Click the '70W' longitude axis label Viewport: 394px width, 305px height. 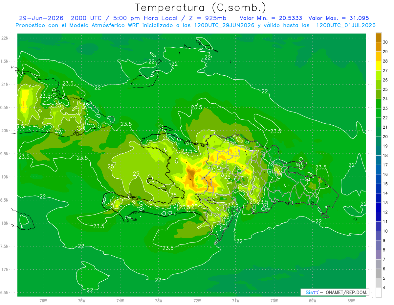pos(274,301)
